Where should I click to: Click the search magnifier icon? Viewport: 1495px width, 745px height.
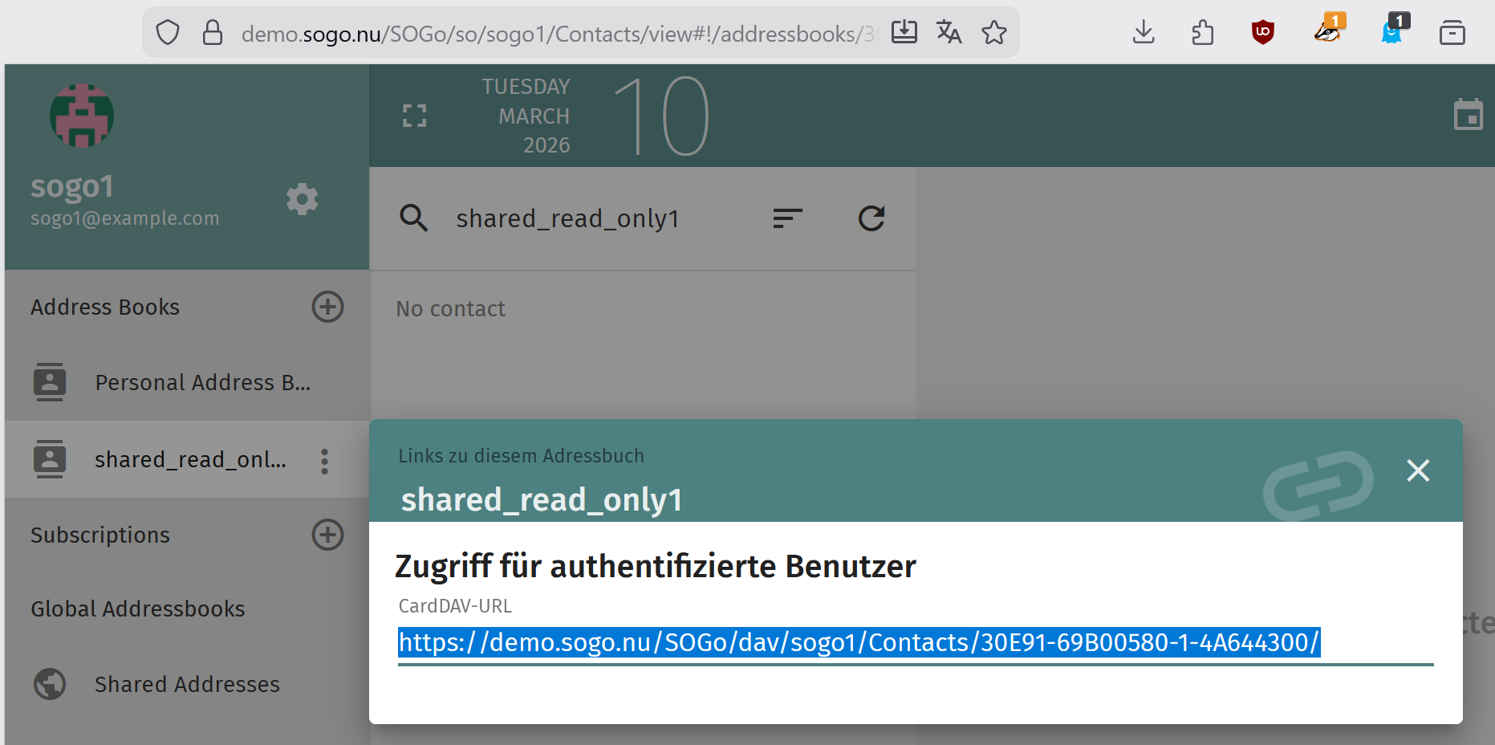(414, 218)
